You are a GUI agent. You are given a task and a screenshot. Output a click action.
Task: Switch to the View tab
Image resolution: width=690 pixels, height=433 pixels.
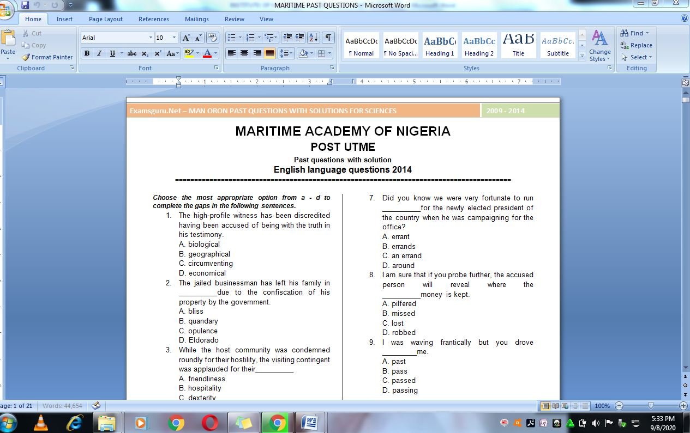point(266,19)
